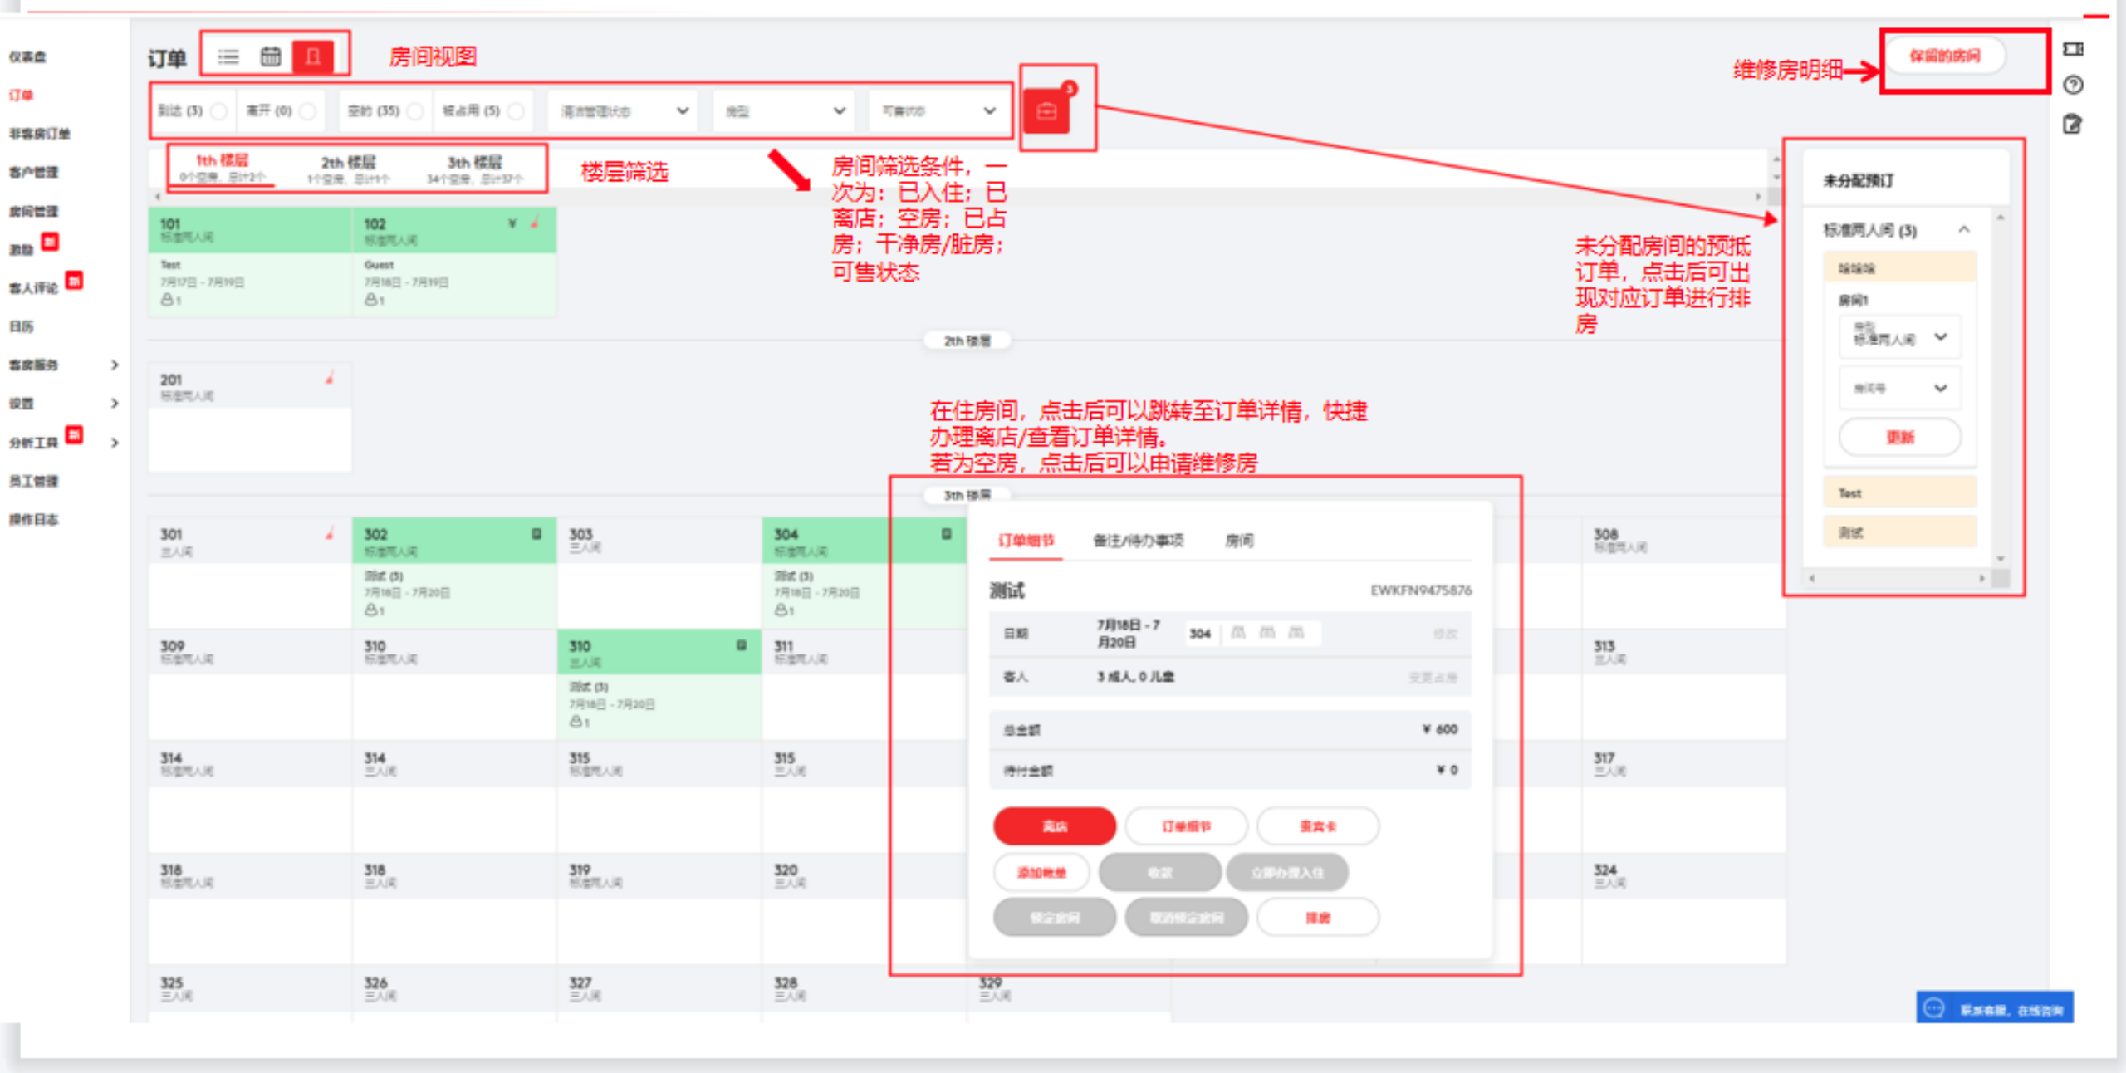Open the 可售状态 dropdown

(x=938, y=111)
